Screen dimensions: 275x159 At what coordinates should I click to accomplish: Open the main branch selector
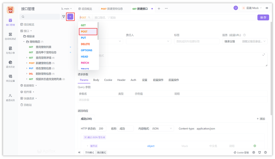66,9
